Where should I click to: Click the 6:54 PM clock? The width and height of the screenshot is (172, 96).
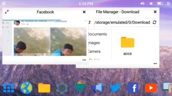[86, 4]
